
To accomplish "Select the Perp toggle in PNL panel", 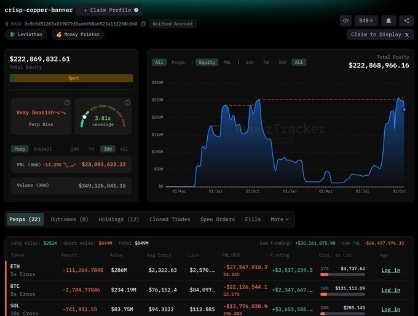I will coord(20,149).
